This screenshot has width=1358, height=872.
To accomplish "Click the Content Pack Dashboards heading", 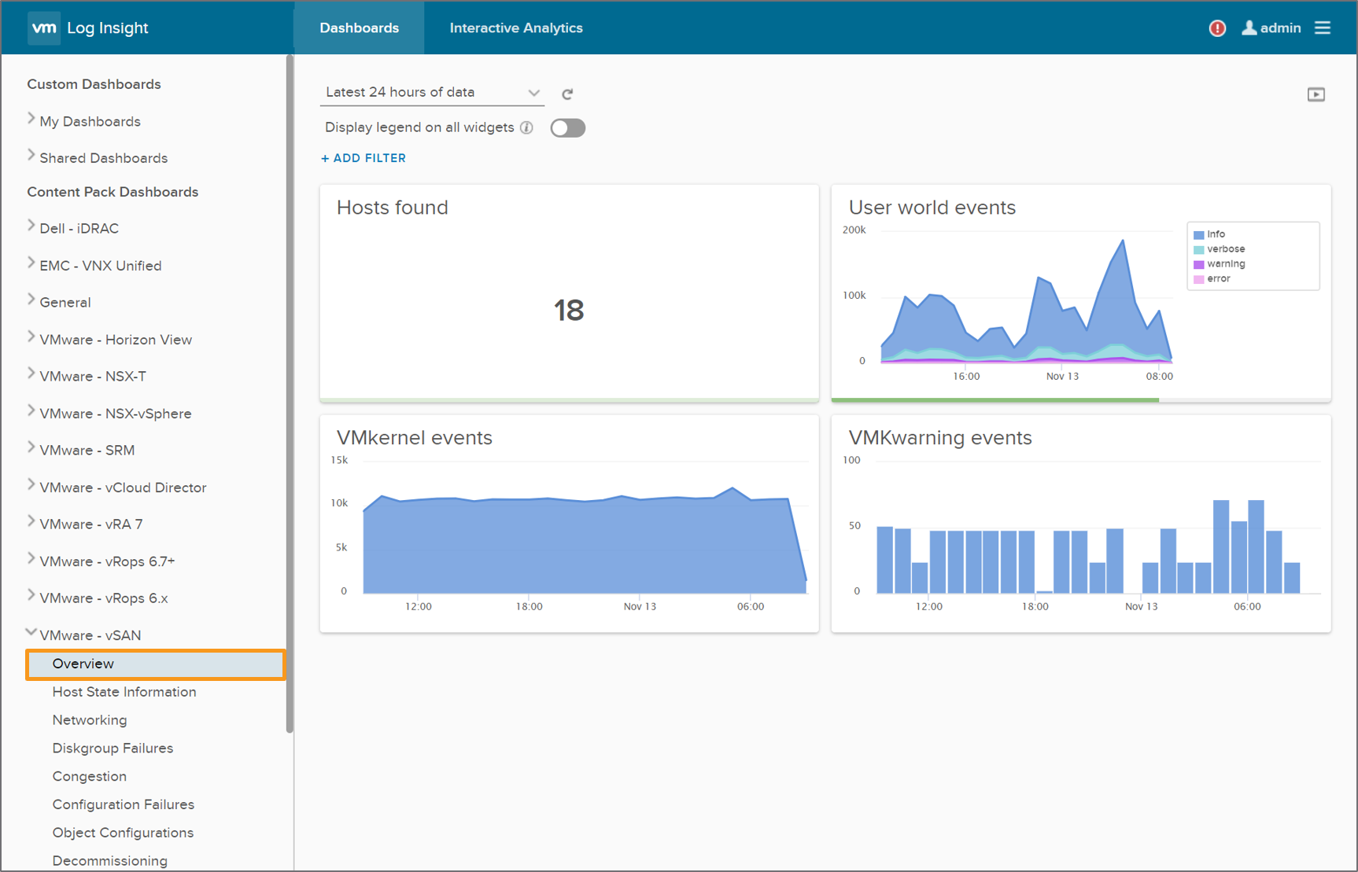I will pos(113,192).
